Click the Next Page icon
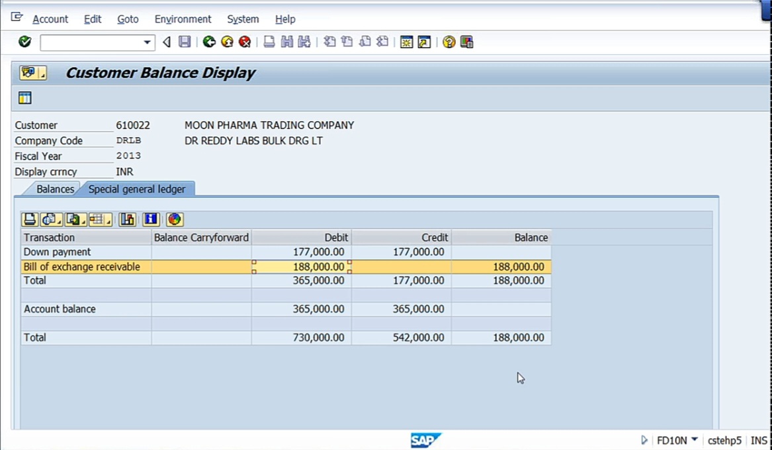This screenshot has height=450, width=772. click(x=365, y=42)
